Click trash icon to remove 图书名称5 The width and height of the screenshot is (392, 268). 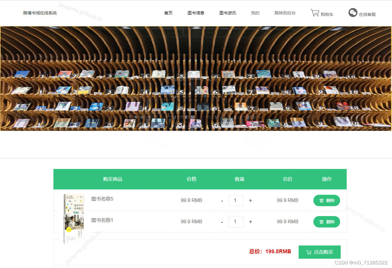(322, 200)
